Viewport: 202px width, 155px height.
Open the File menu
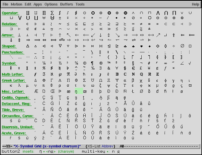[x=6, y=4]
